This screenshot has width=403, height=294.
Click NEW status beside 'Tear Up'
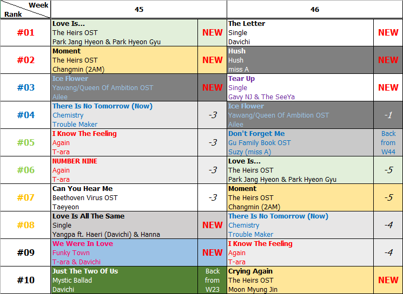point(388,87)
